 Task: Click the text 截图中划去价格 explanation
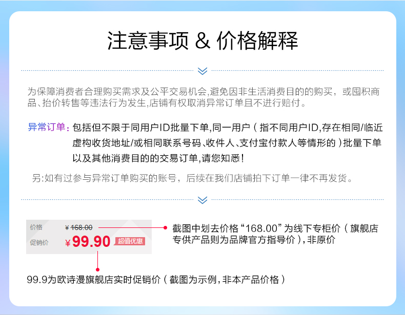click(275, 234)
